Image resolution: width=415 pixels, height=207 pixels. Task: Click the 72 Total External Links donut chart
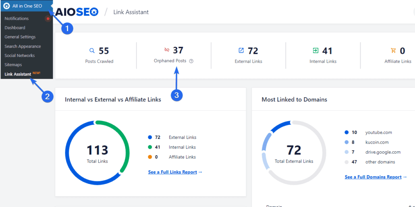pyautogui.click(x=294, y=153)
